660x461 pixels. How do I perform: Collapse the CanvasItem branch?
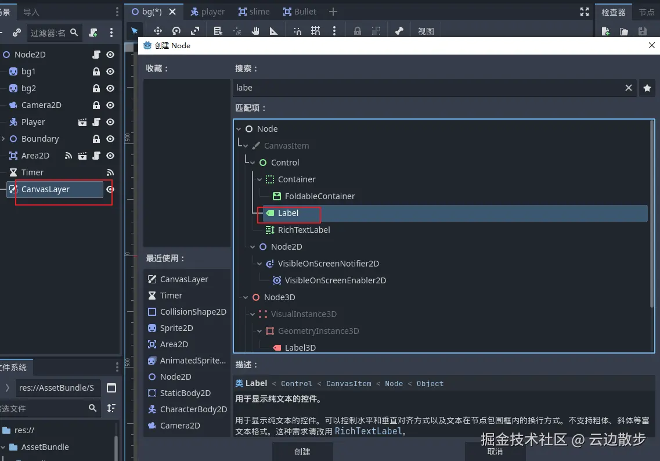pos(246,146)
